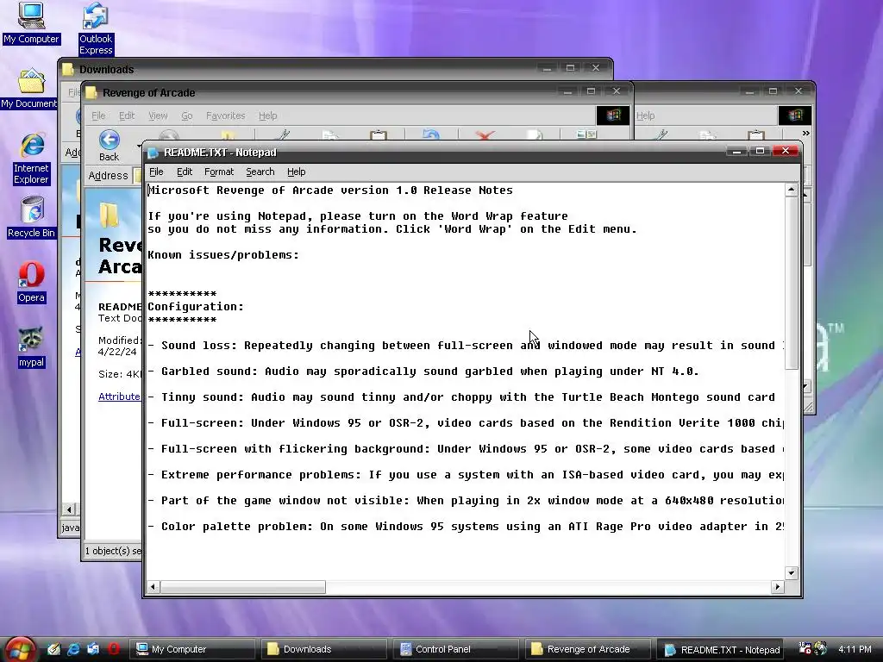883x662 pixels.
Task: Click the Cut scissors icon in Revenge of Arcade toolbar
Action: tap(283, 134)
